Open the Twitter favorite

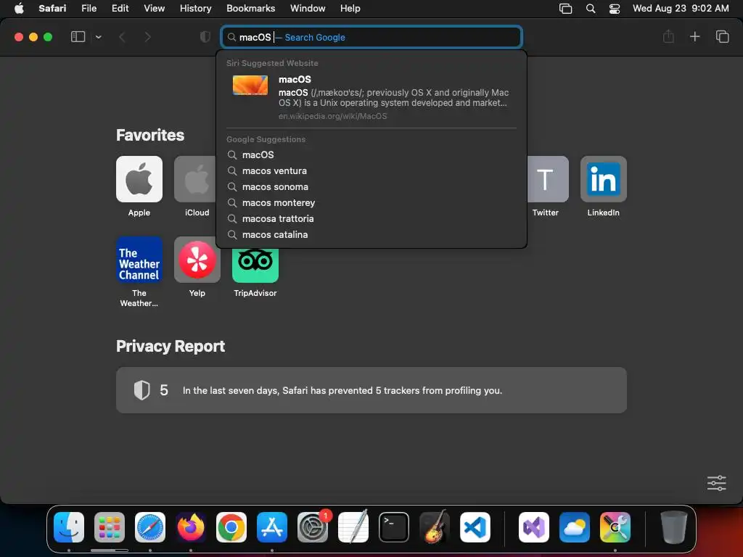point(548,179)
